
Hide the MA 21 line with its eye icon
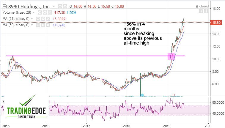[x=38, y=19]
